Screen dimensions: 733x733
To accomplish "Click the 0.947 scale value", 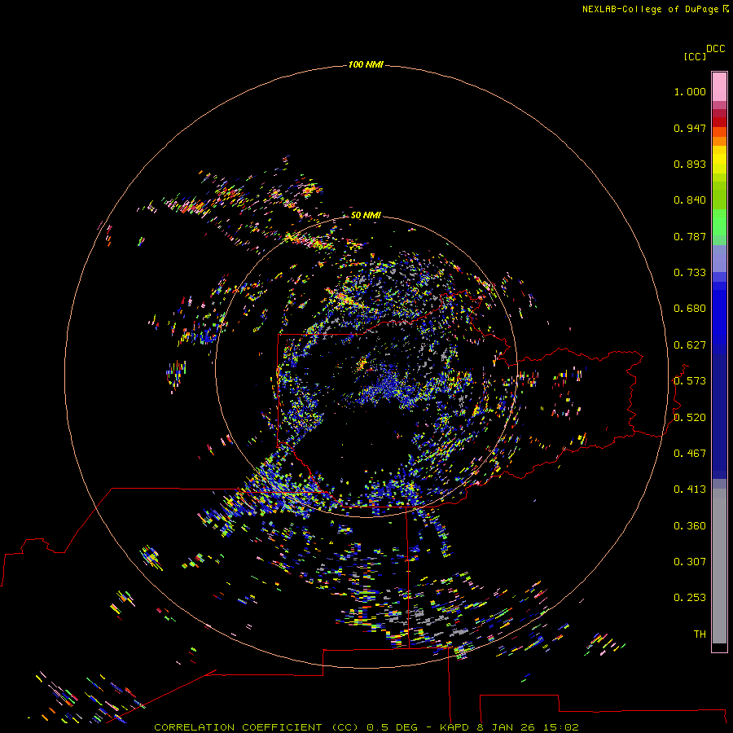I will (x=690, y=128).
